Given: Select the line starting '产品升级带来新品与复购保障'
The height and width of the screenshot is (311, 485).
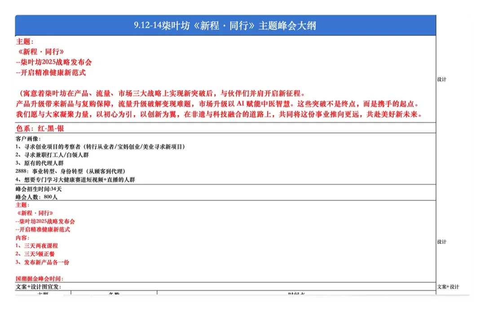Looking at the screenshot, I should 217,104.
